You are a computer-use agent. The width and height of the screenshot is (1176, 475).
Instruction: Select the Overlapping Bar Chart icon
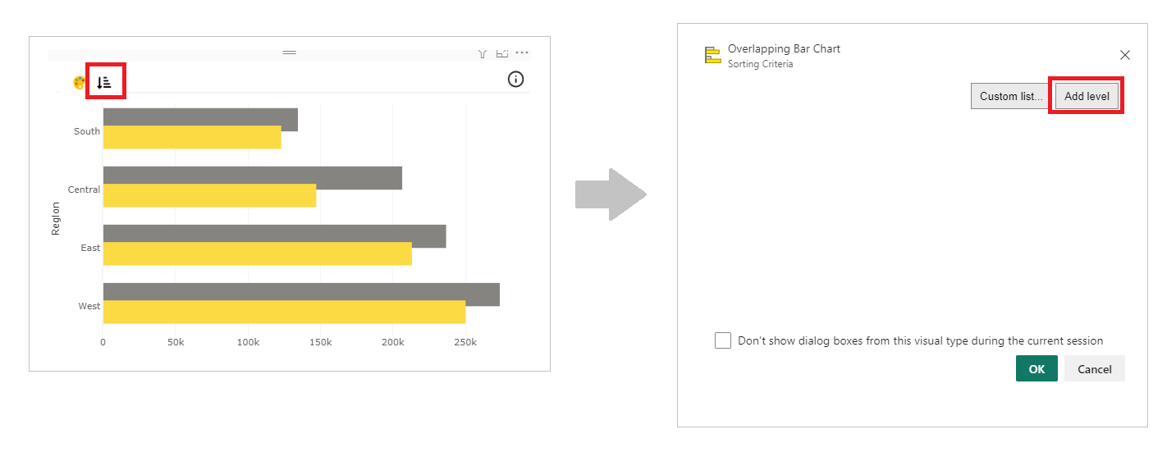click(x=712, y=54)
